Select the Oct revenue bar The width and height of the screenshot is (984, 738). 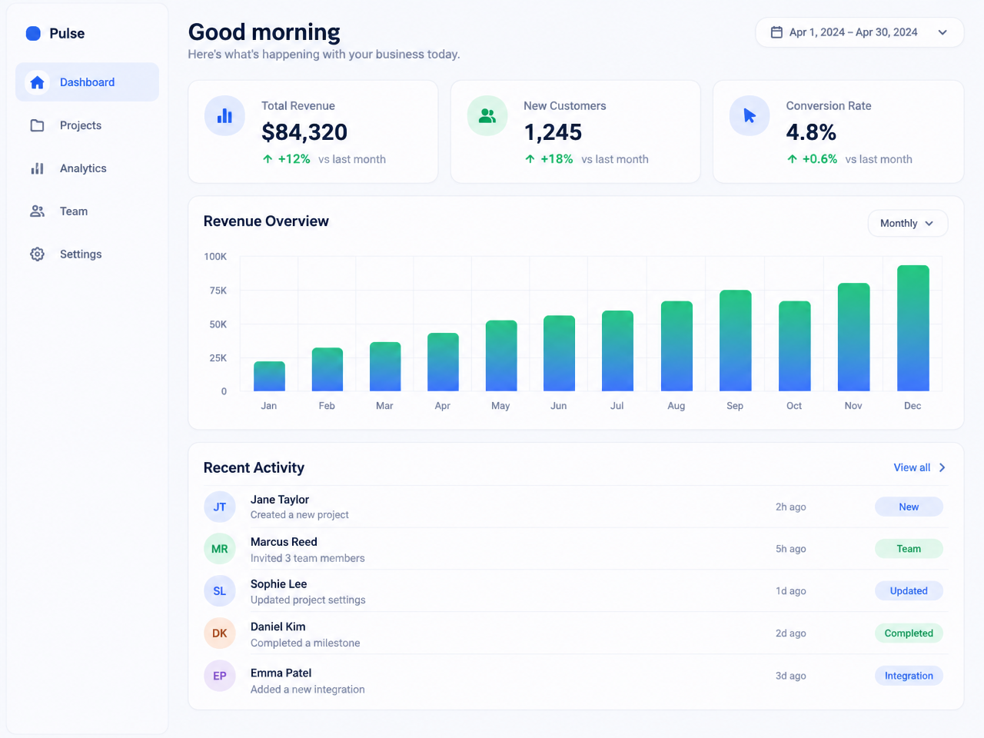click(794, 346)
